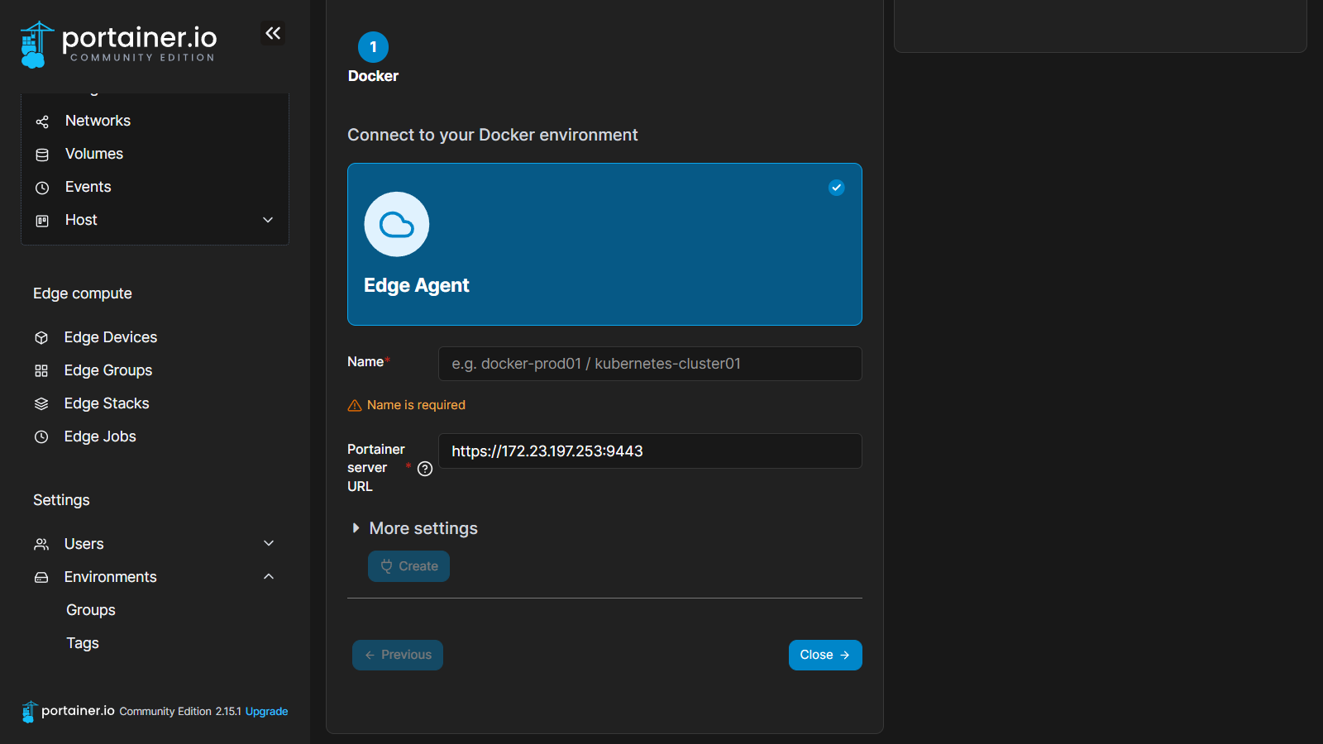This screenshot has height=744, width=1323.
Task: Click the help icon beside Portainer server URL
Action: click(425, 469)
